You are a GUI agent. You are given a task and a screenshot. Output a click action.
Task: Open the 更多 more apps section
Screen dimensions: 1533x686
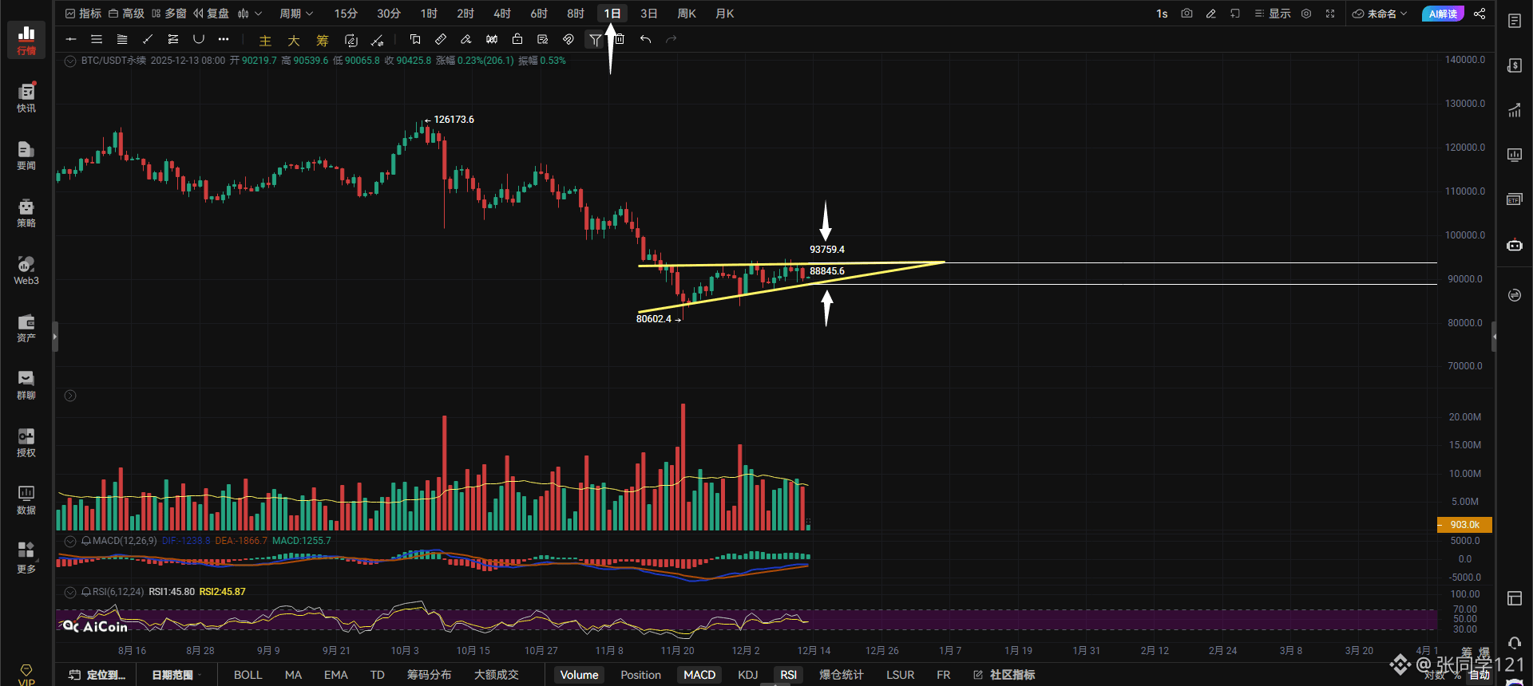(26, 558)
